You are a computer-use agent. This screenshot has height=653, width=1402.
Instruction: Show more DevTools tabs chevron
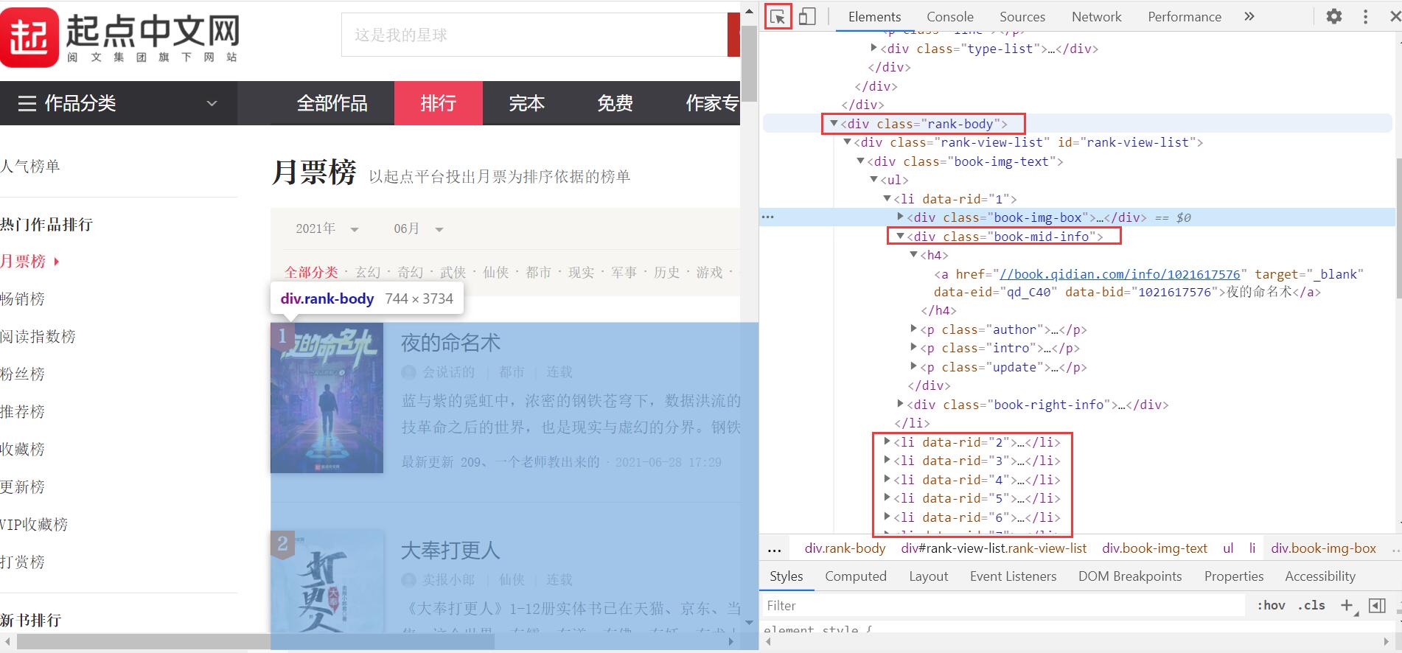pos(1249,16)
